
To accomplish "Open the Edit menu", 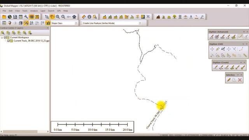I will click(11, 11).
